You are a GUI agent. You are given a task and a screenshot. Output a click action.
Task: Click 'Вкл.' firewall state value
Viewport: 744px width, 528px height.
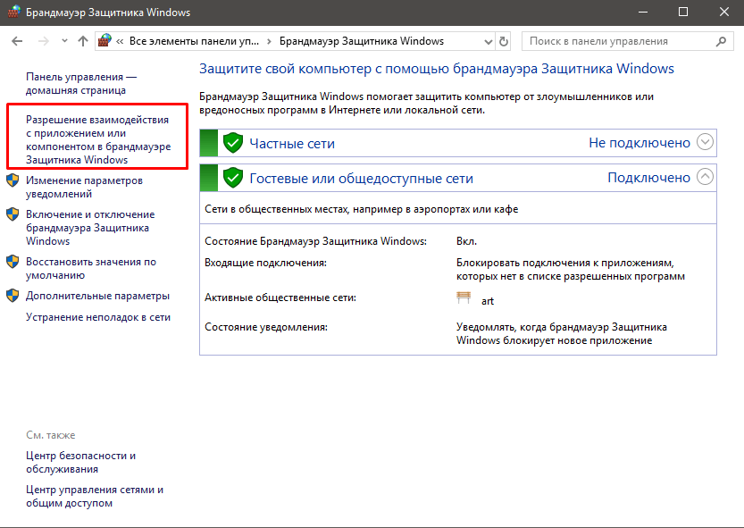[466, 241]
